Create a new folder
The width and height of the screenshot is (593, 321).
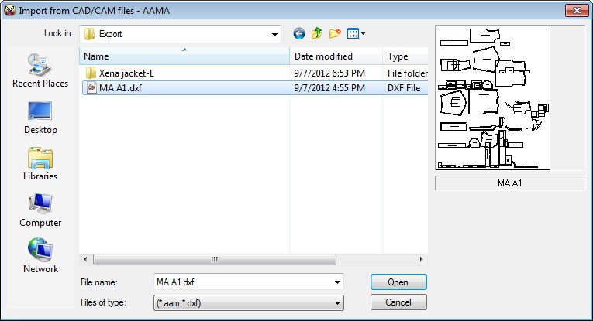pyautogui.click(x=335, y=33)
